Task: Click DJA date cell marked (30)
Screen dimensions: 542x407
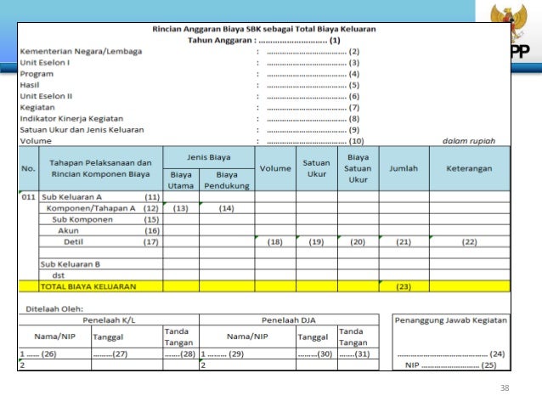Action: point(317,353)
